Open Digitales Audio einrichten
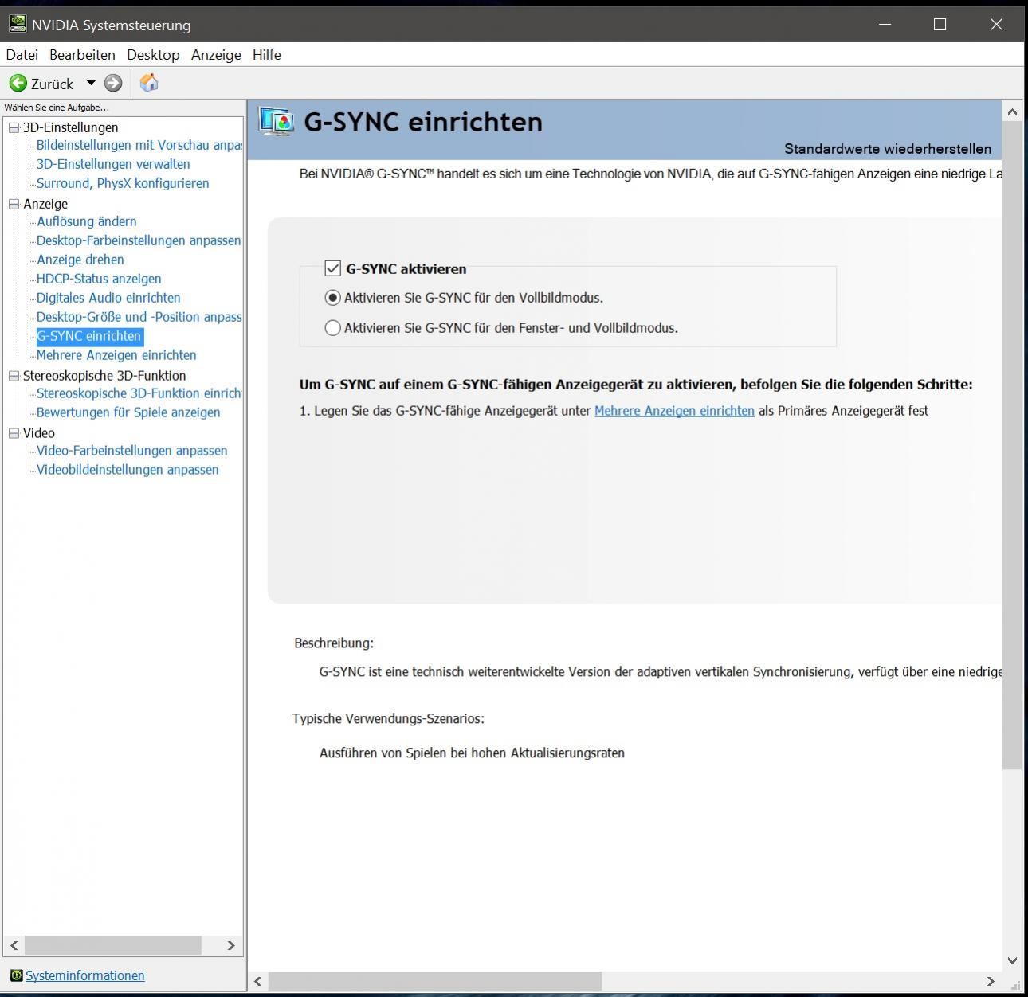Screen dimensions: 1028x997 coord(108,298)
